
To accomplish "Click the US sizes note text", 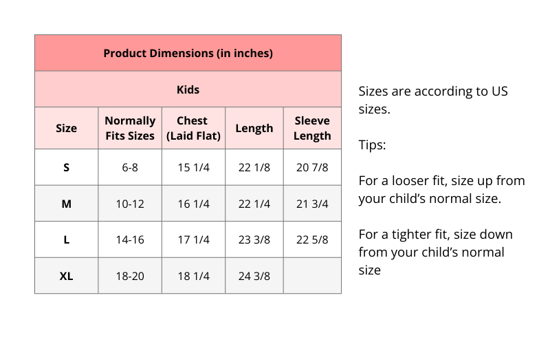I will [x=433, y=100].
